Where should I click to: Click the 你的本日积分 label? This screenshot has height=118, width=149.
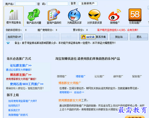[x=14, y=30]
